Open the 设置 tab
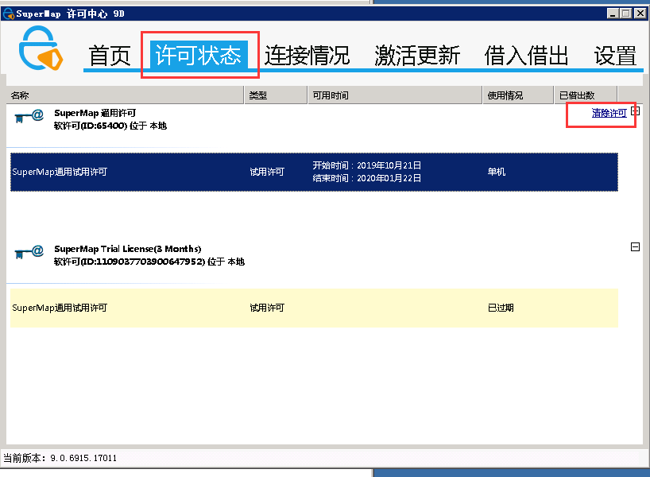 [x=615, y=56]
